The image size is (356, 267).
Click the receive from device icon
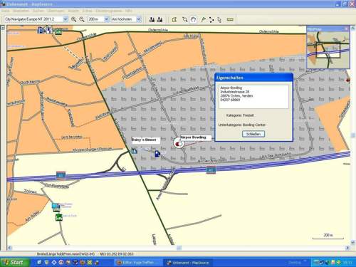click(159, 19)
